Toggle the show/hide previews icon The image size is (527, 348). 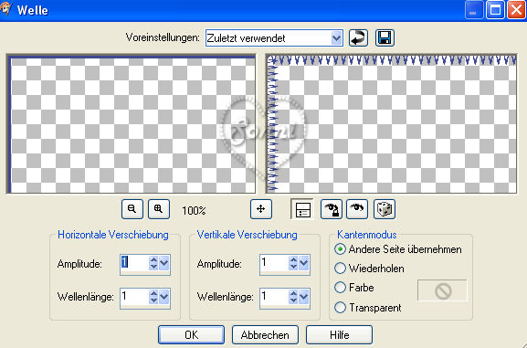(x=302, y=209)
